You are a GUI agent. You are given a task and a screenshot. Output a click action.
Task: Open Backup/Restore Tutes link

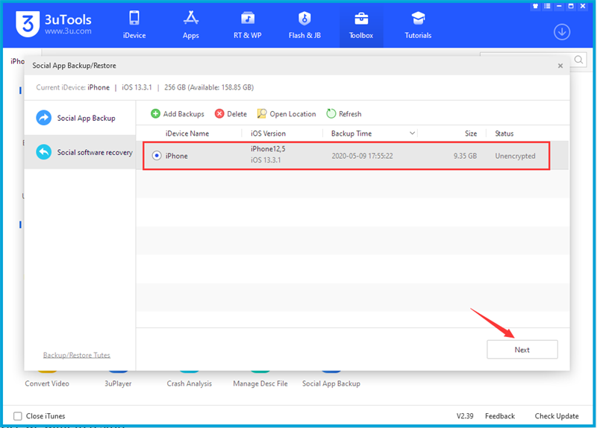point(77,355)
